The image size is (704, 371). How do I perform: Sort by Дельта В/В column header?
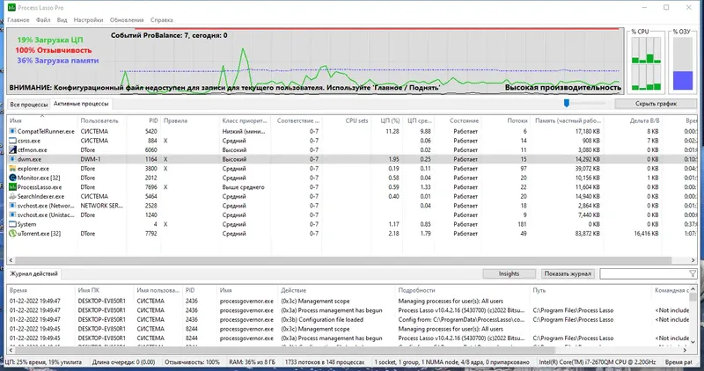632,120
